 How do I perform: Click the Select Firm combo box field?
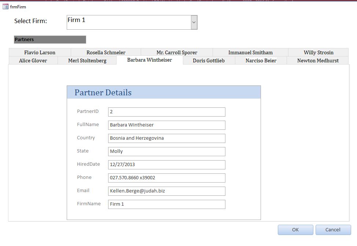[129, 22]
